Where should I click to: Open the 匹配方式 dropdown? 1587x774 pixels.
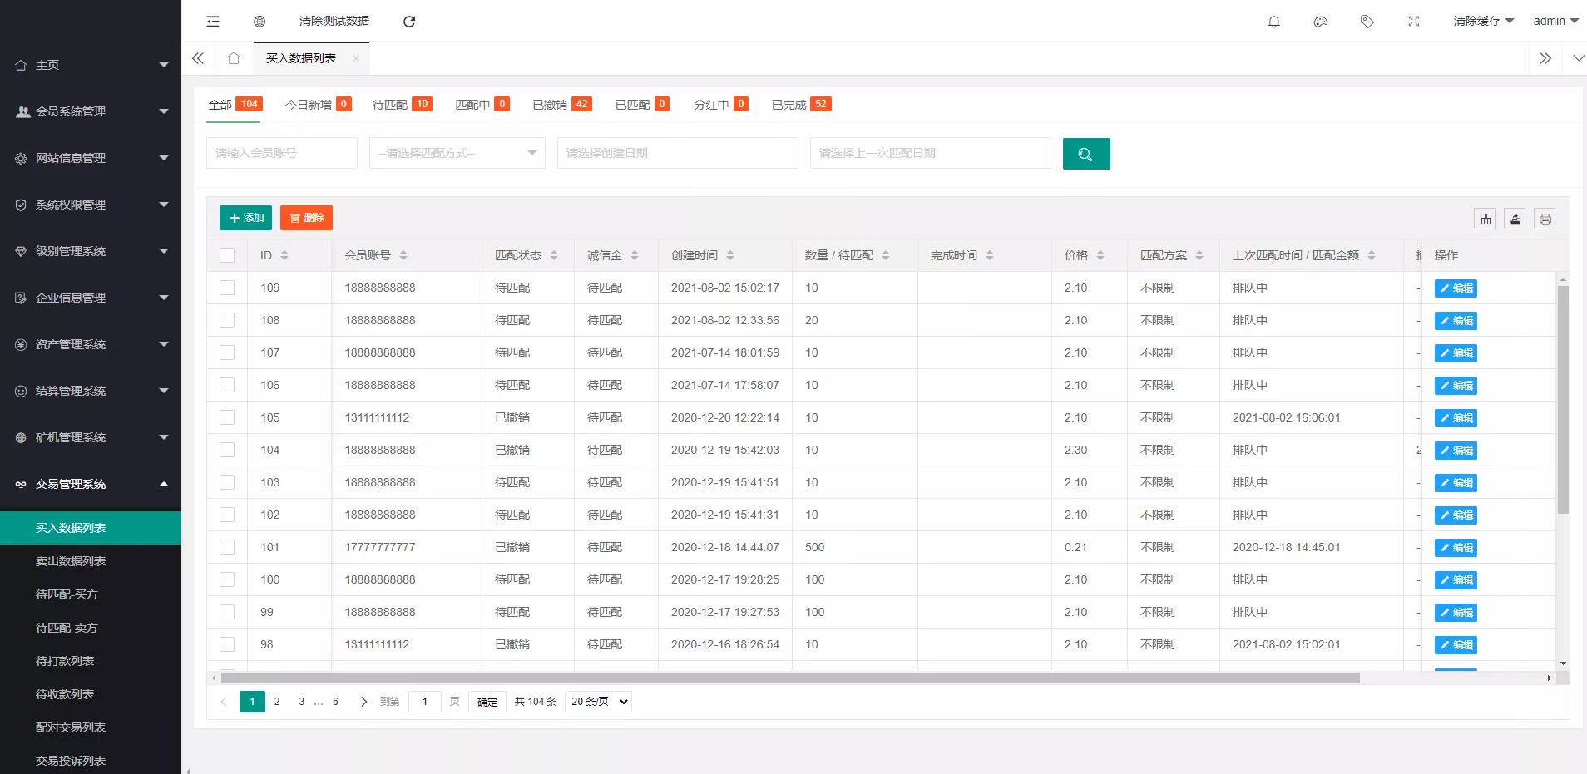tap(456, 153)
